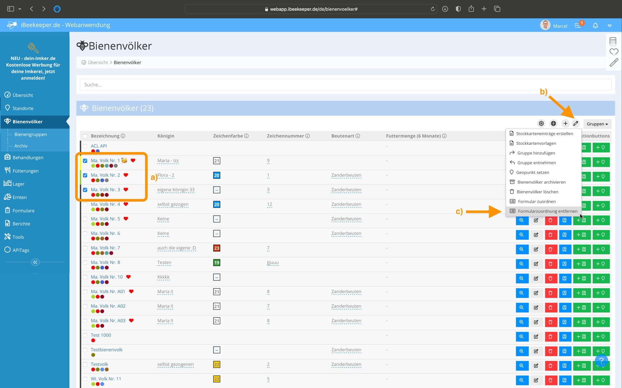
Task: Click the globe icon in table toolbar
Action: [553, 124]
